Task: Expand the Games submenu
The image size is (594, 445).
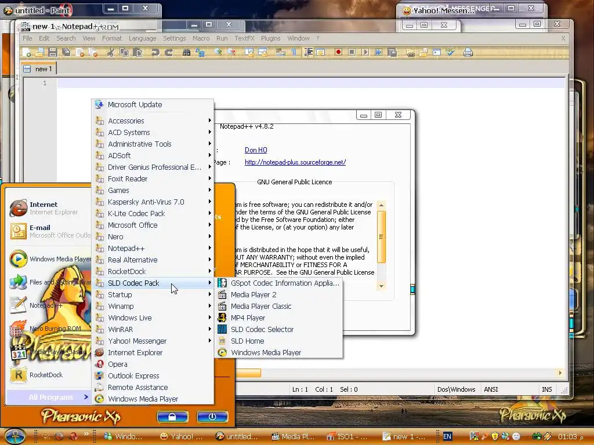Action: coord(153,190)
